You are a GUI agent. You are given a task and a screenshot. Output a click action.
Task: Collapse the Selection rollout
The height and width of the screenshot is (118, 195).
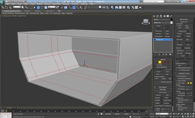coord(163,59)
